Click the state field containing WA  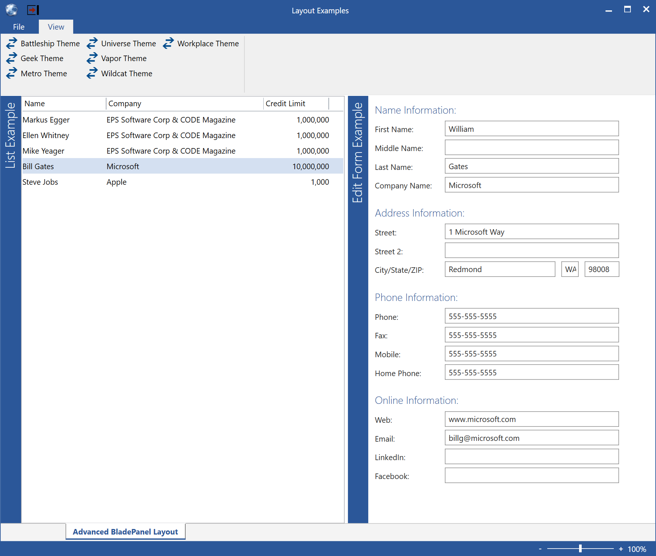[569, 269]
